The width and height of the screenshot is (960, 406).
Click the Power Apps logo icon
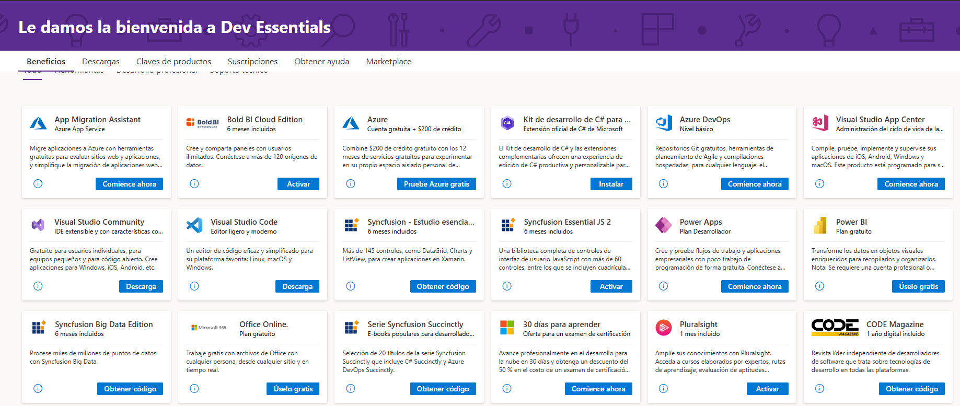pos(664,225)
